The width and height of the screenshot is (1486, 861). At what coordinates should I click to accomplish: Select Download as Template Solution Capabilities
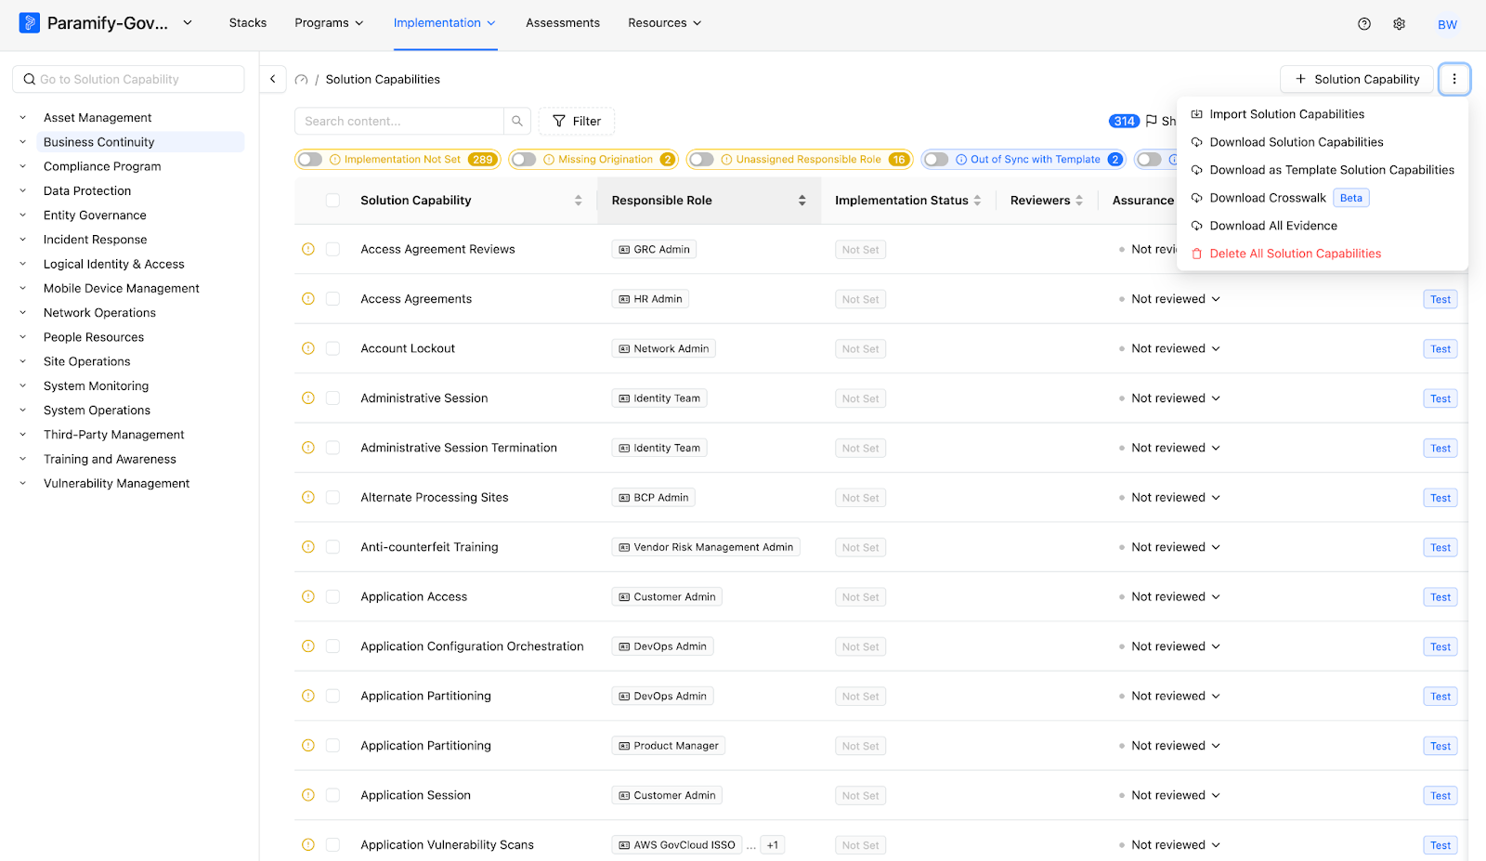click(1323, 170)
